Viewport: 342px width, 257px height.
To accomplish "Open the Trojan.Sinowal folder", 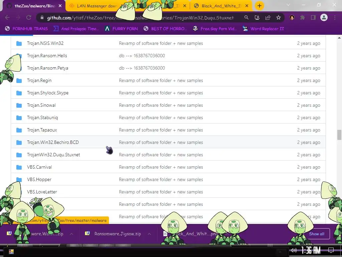I will pyautogui.click(x=41, y=105).
